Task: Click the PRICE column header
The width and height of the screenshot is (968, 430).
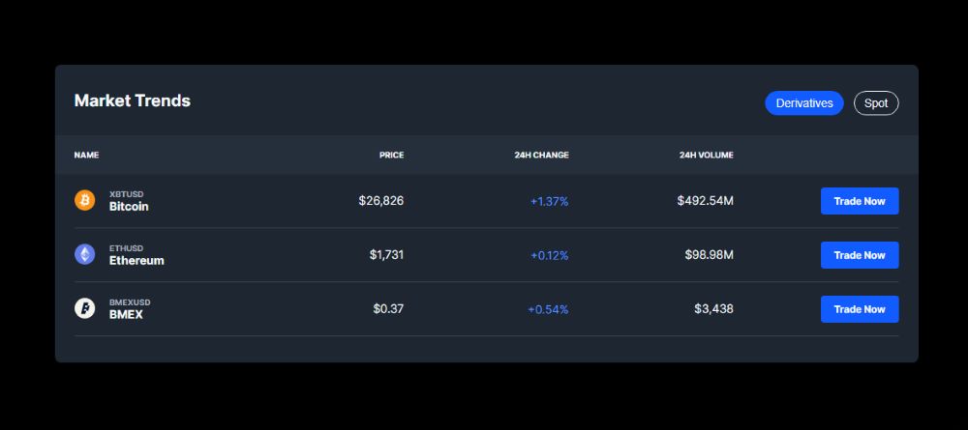Action: point(391,155)
